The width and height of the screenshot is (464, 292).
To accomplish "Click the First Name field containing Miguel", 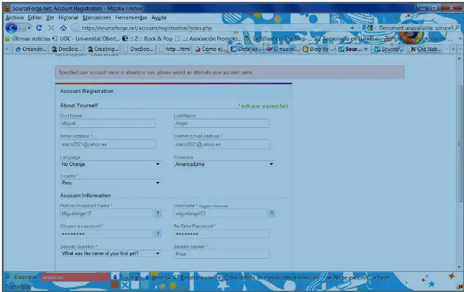I will [x=108, y=123].
